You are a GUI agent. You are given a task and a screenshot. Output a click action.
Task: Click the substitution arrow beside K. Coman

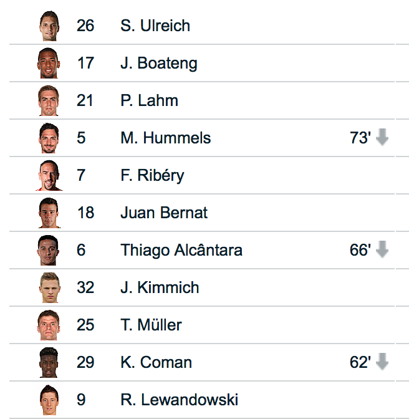[x=382, y=362]
